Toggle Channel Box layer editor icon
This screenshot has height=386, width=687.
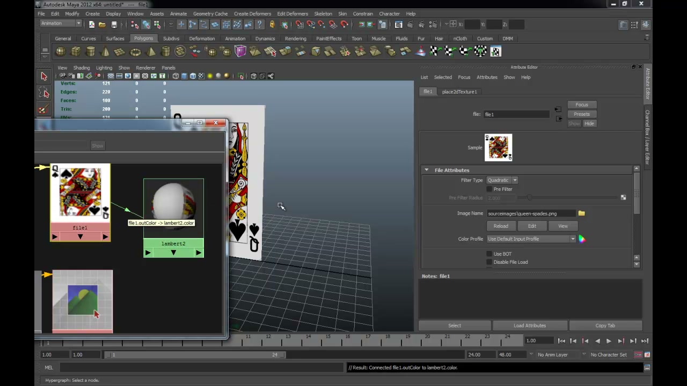pos(647,25)
